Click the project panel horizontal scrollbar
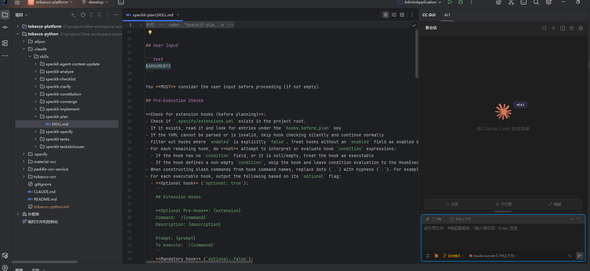 [x=44, y=262]
